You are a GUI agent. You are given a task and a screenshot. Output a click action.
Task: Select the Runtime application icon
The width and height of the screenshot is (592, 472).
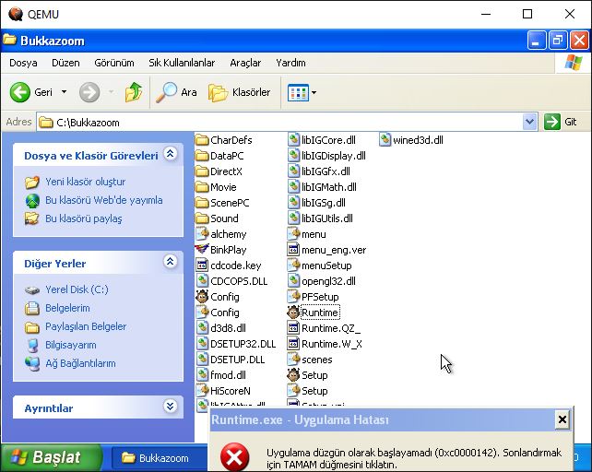click(293, 313)
